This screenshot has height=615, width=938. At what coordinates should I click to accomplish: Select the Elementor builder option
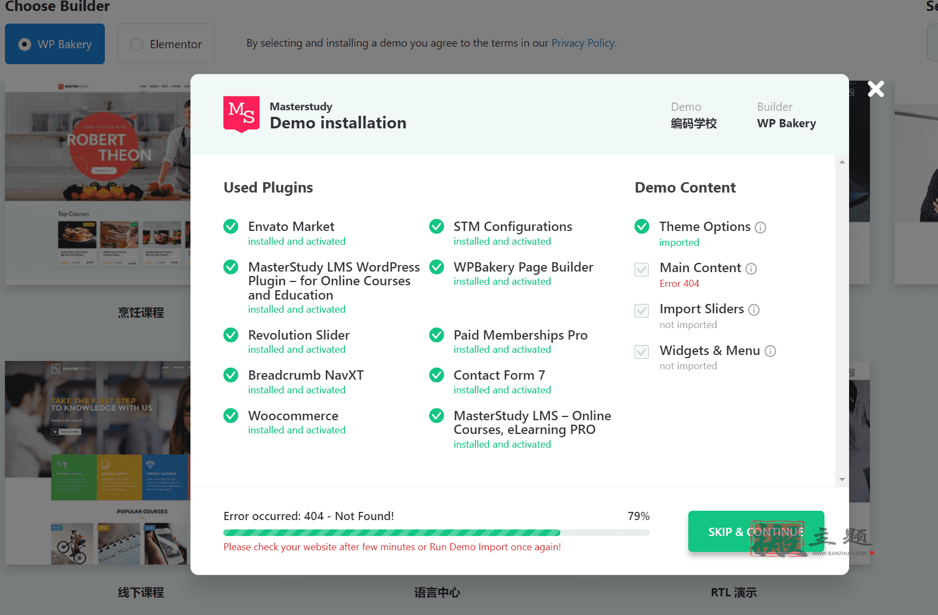point(166,44)
